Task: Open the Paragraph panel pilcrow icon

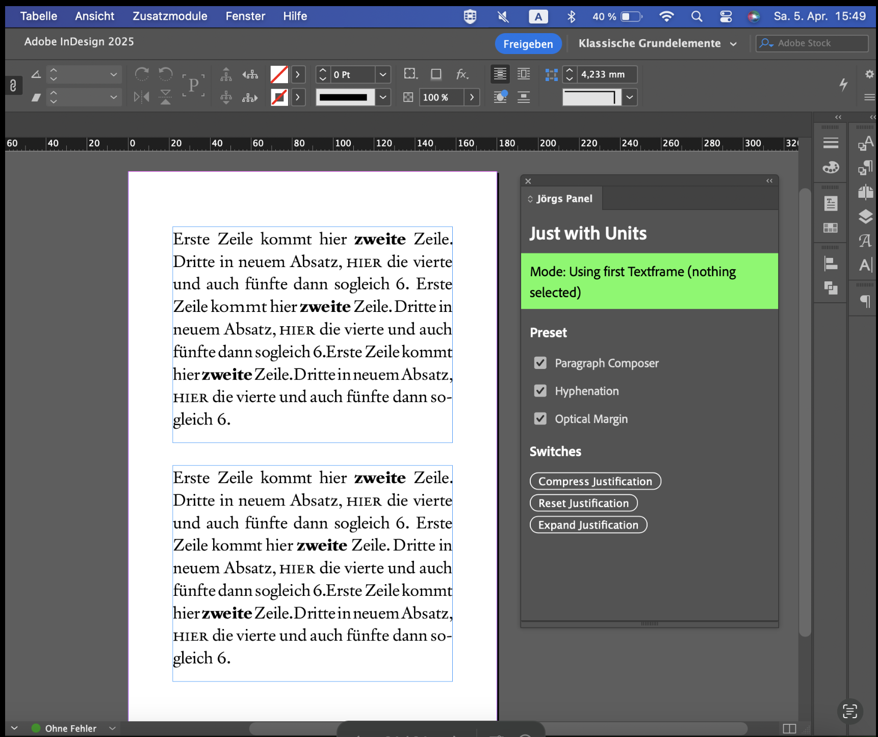Action: tap(865, 301)
